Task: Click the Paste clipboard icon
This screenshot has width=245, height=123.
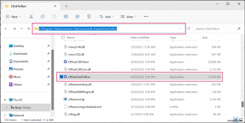Action: click(54, 17)
